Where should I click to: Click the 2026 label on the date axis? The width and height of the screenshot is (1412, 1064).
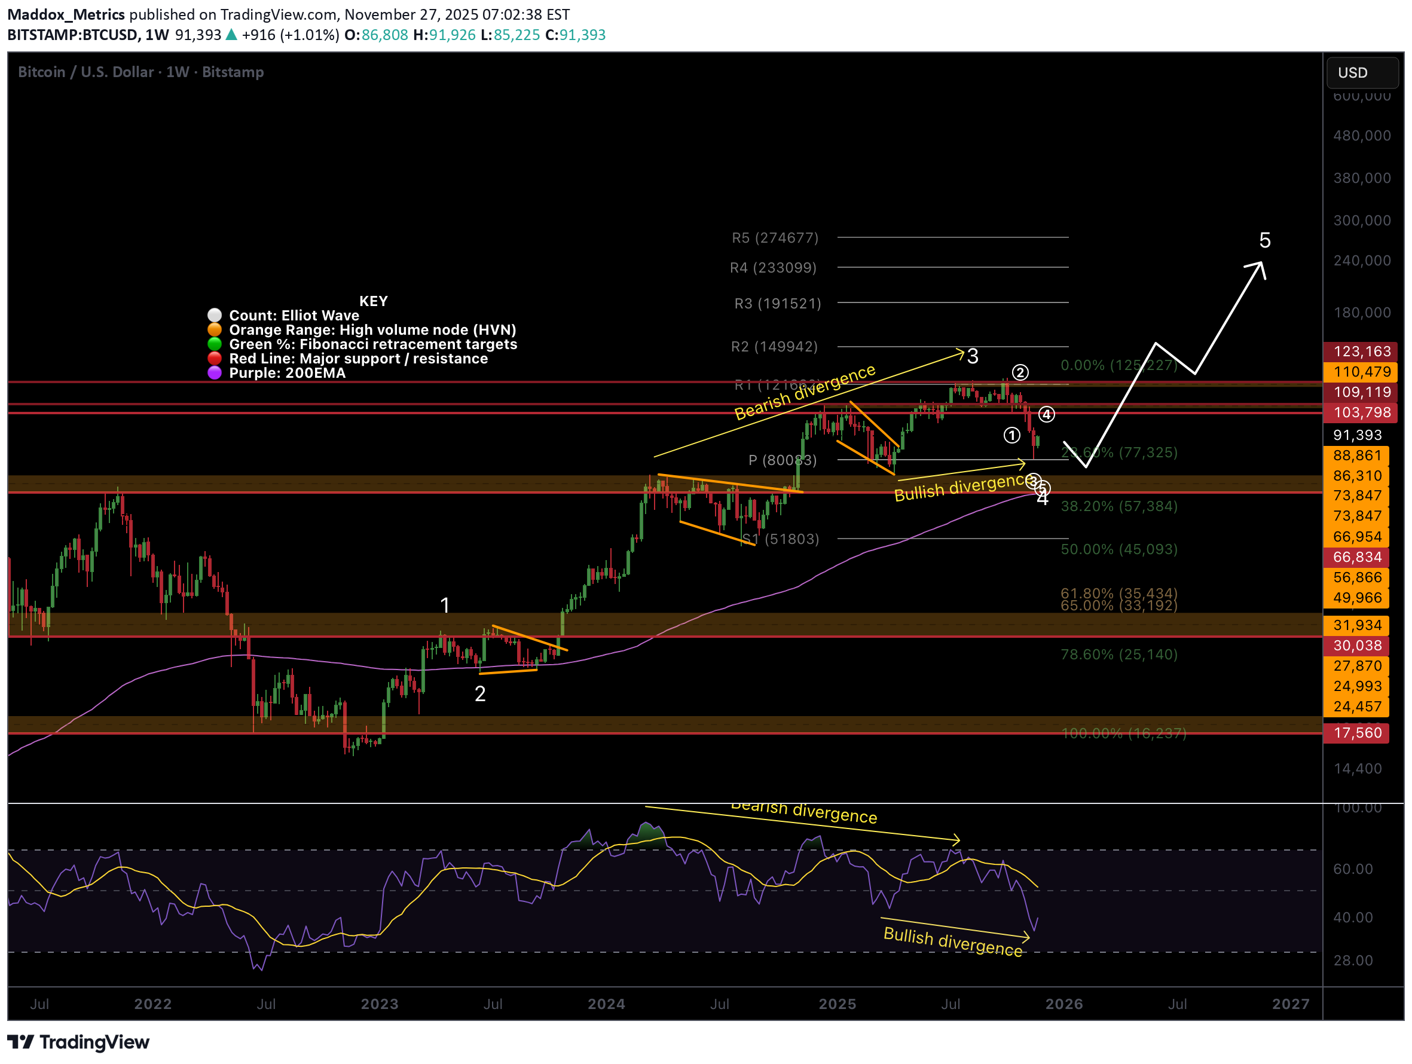(1063, 1004)
